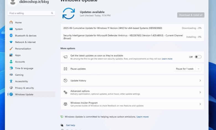This screenshot has width=216, height=130.
Task: Toggle Get the latest updates switch
Action: 198,57
